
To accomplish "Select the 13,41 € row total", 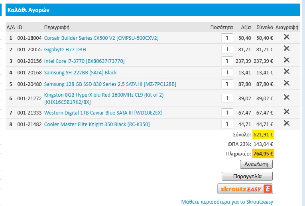I will 265,72.
